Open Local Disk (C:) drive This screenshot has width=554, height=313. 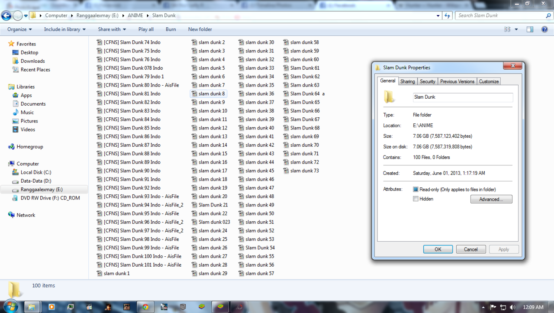point(35,172)
